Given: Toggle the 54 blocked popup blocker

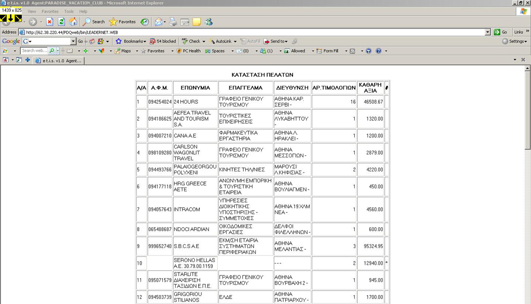Looking at the screenshot, I should pos(163,41).
